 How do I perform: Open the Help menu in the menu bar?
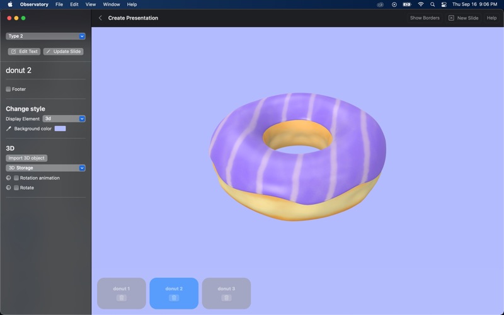click(132, 4)
